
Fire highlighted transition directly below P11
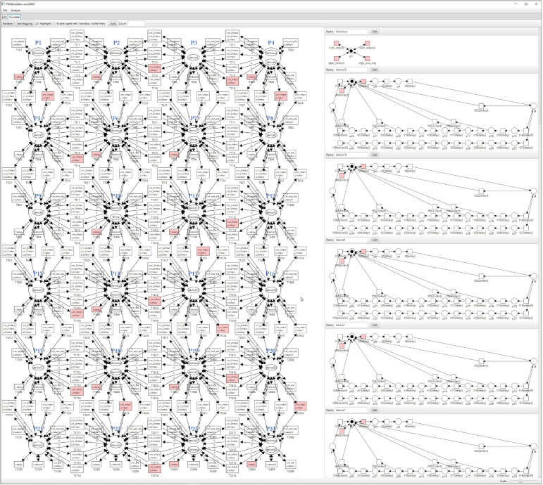[x=203, y=251]
